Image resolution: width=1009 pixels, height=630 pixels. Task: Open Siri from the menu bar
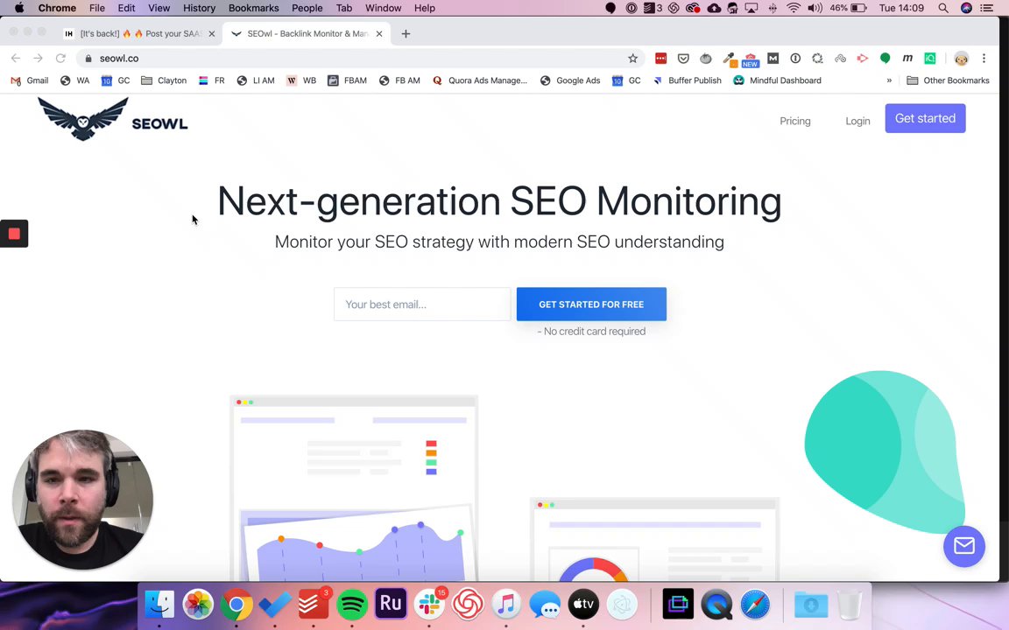tap(966, 9)
